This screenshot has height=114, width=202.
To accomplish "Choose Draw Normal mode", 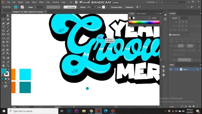I will [x=3, y=82].
